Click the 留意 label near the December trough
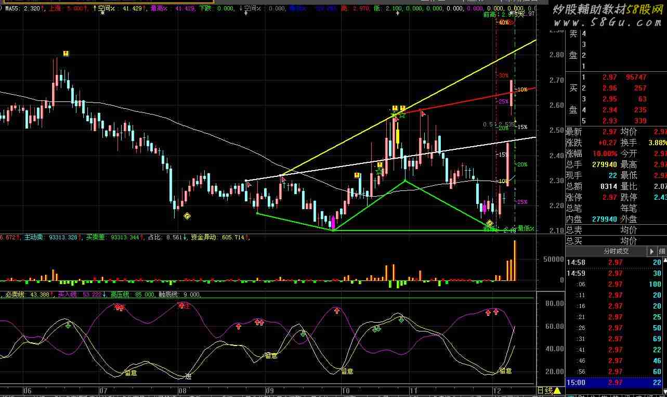This screenshot has height=397, width=667. 505,371
